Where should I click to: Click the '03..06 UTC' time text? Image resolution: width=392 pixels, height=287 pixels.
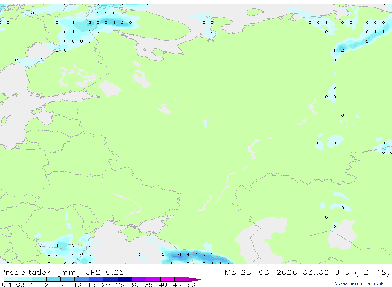coord(326,272)
